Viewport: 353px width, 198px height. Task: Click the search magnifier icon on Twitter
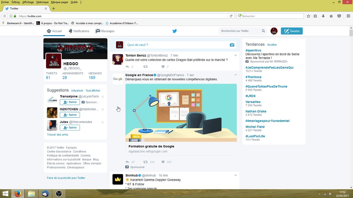pos(263,31)
